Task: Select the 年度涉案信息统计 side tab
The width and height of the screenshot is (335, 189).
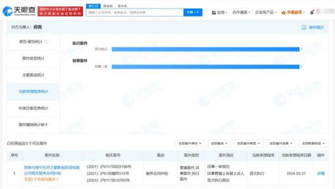Action: (x=33, y=108)
